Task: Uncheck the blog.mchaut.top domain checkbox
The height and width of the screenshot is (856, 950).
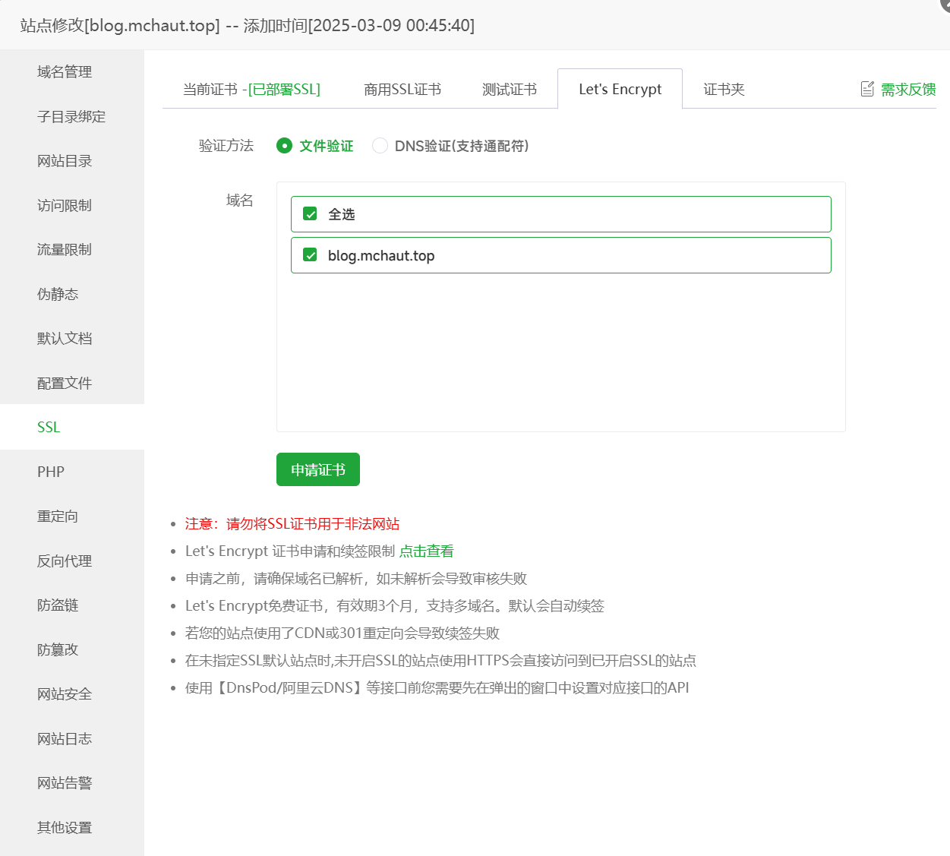Action: pos(310,255)
